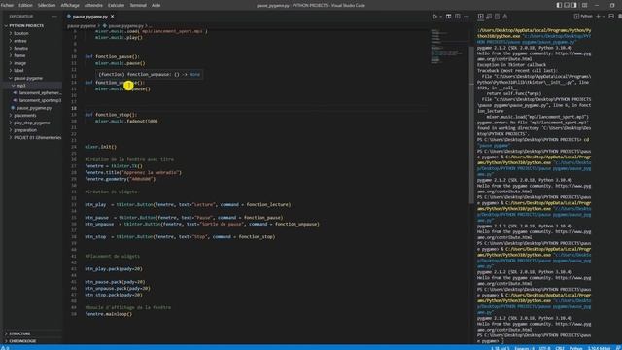Expand the frame folder
622x350 pixels.
point(19,55)
